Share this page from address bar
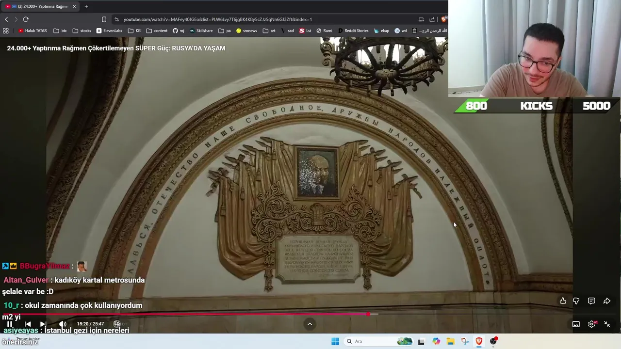Viewport: 621px width, 349px height. [x=432, y=19]
